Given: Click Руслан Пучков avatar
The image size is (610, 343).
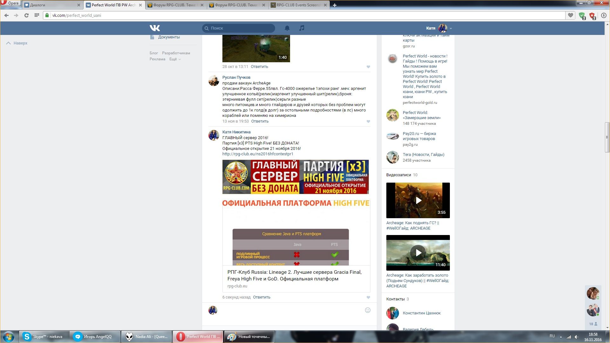Looking at the screenshot, I should [x=214, y=81].
